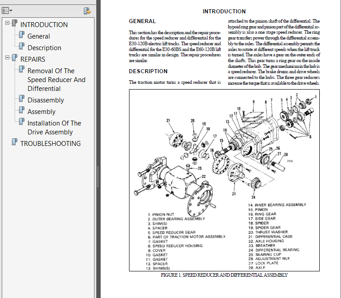Click the new bookmark icon
The width and height of the screenshot is (341, 298).
[87, 11]
